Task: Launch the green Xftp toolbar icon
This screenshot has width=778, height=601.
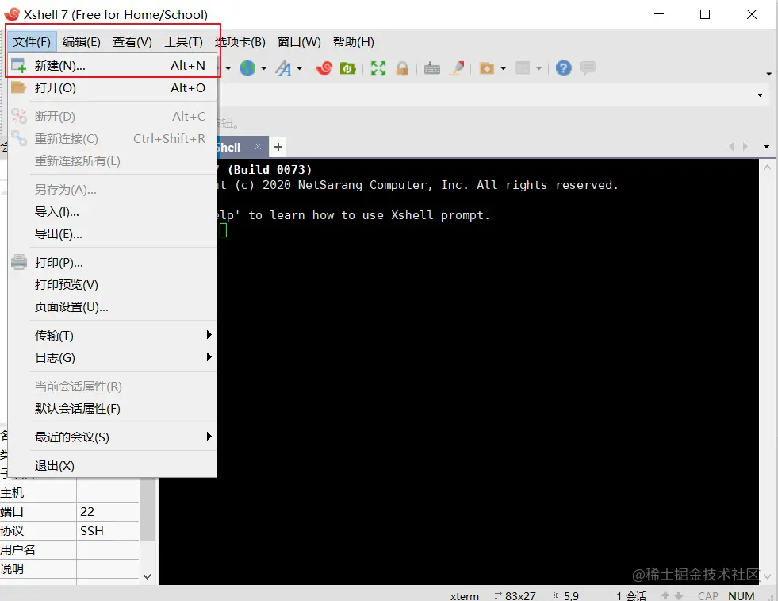Action: click(348, 68)
